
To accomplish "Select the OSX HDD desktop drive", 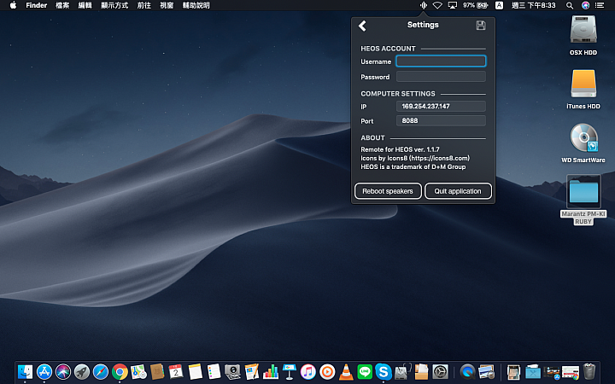I will (x=583, y=35).
